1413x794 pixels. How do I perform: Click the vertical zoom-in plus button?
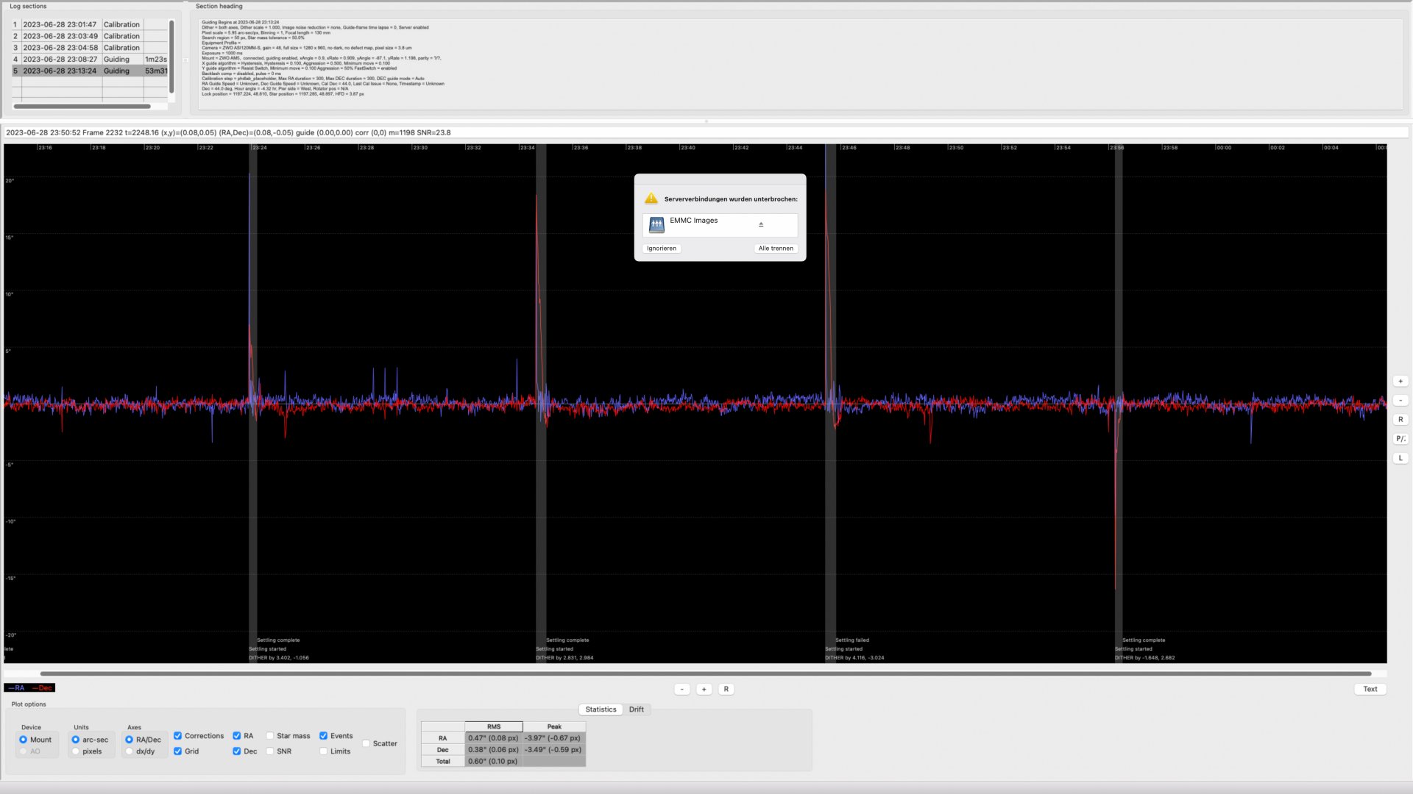[1400, 382]
